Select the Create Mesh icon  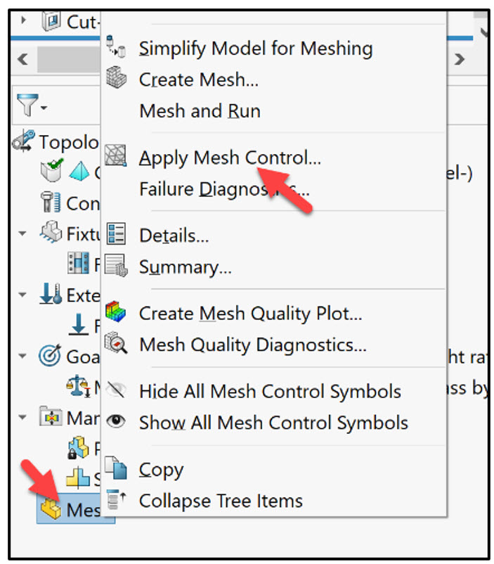(117, 79)
